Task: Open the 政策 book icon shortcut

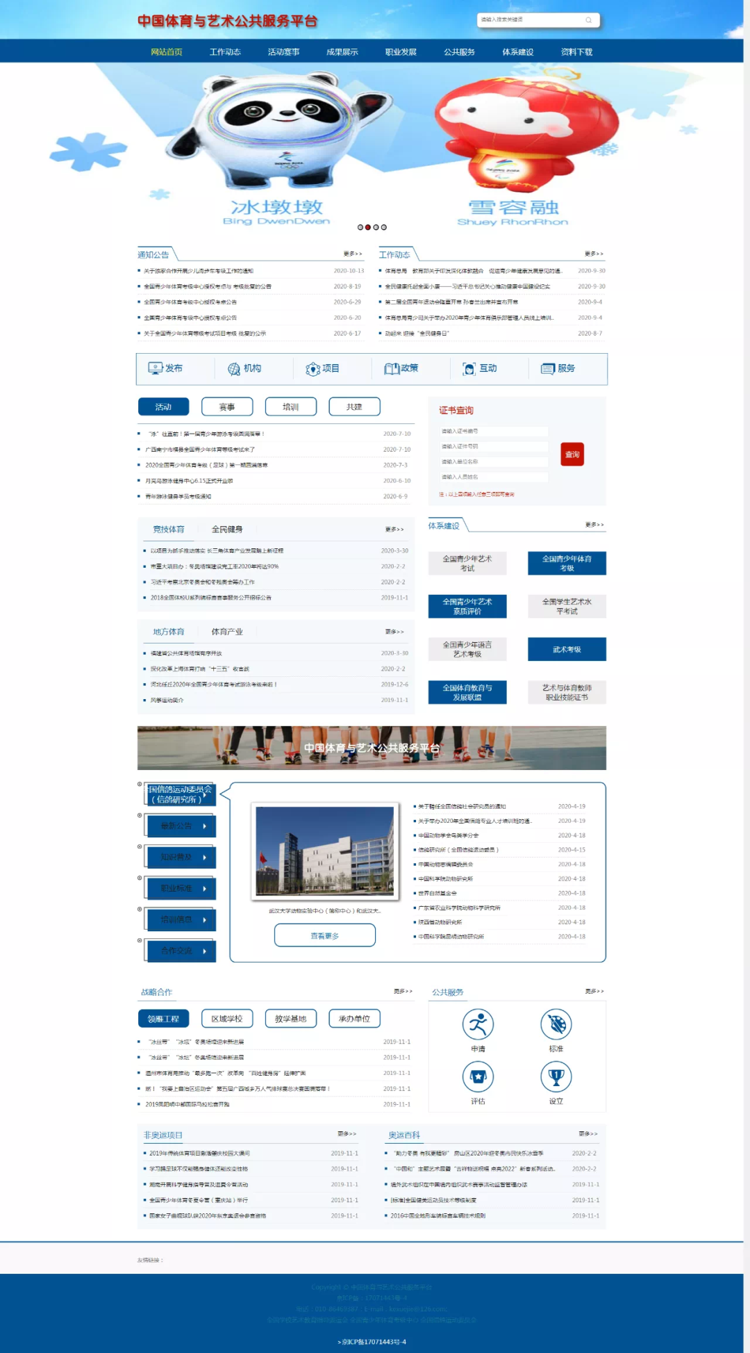Action: tap(392, 368)
